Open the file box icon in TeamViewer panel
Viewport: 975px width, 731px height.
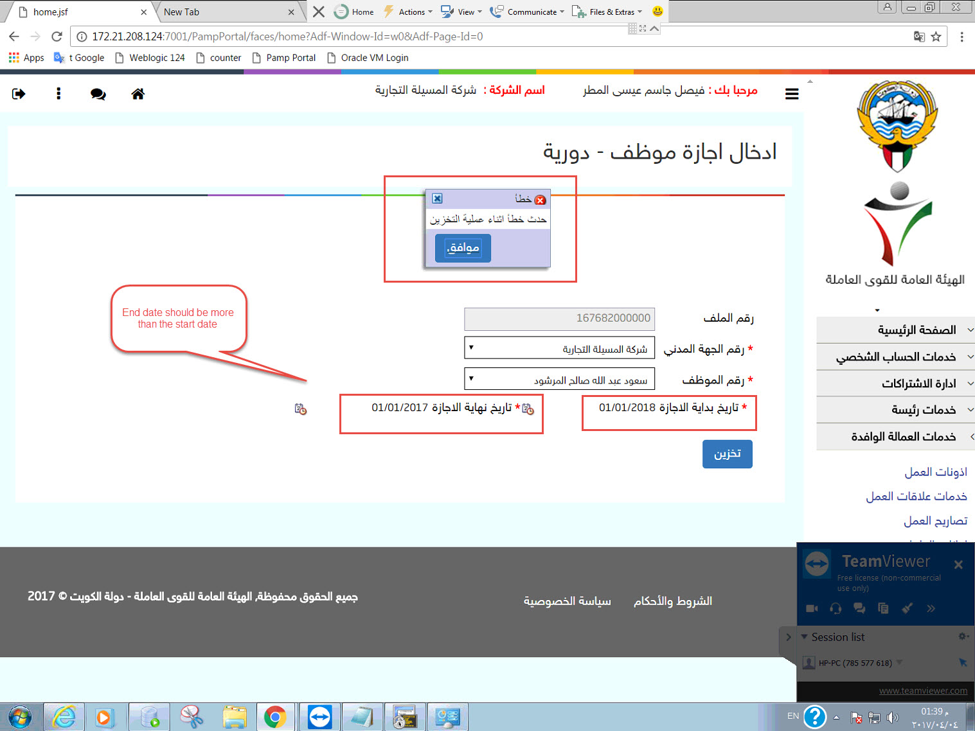click(883, 608)
